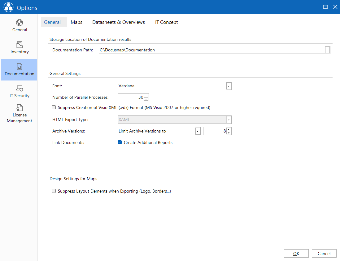Decrease Number of Parallel Processes
This screenshot has width=340, height=261.
point(146,99)
